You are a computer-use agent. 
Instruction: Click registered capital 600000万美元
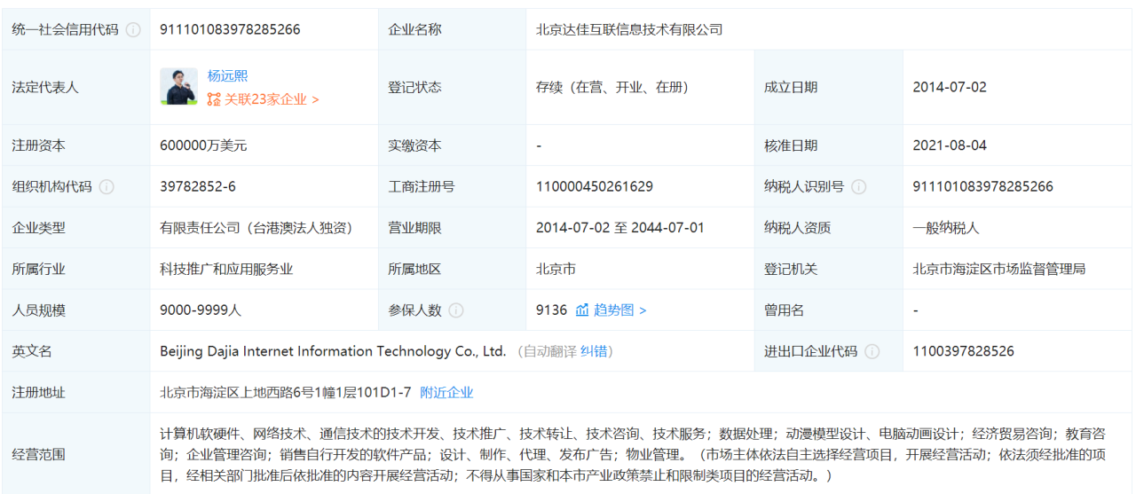pos(203,145)
